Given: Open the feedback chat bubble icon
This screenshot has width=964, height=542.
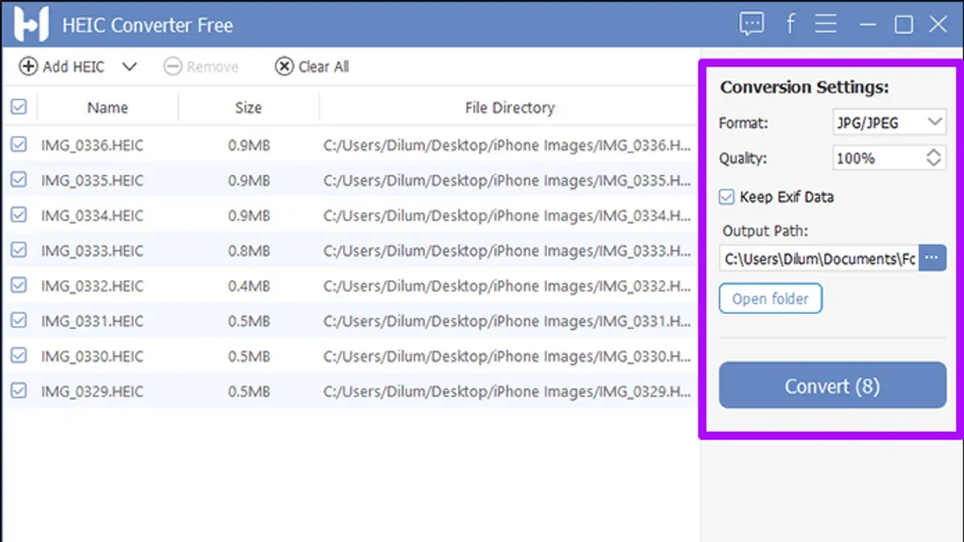Looking at the screenshot, I should [752, 24].
